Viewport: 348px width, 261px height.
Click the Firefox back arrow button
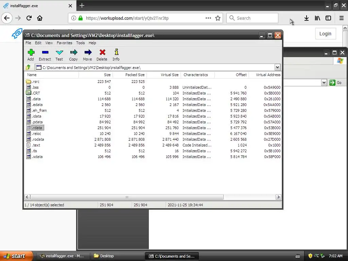(x=7, y=18)
